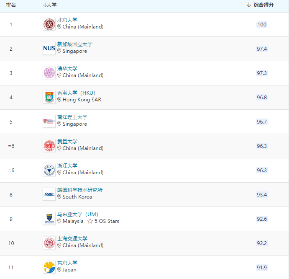The width and height of the screenshot is (289, 279).
Task: Click the University of Tokyo ginkgo logo
Action: click(49, 267)
